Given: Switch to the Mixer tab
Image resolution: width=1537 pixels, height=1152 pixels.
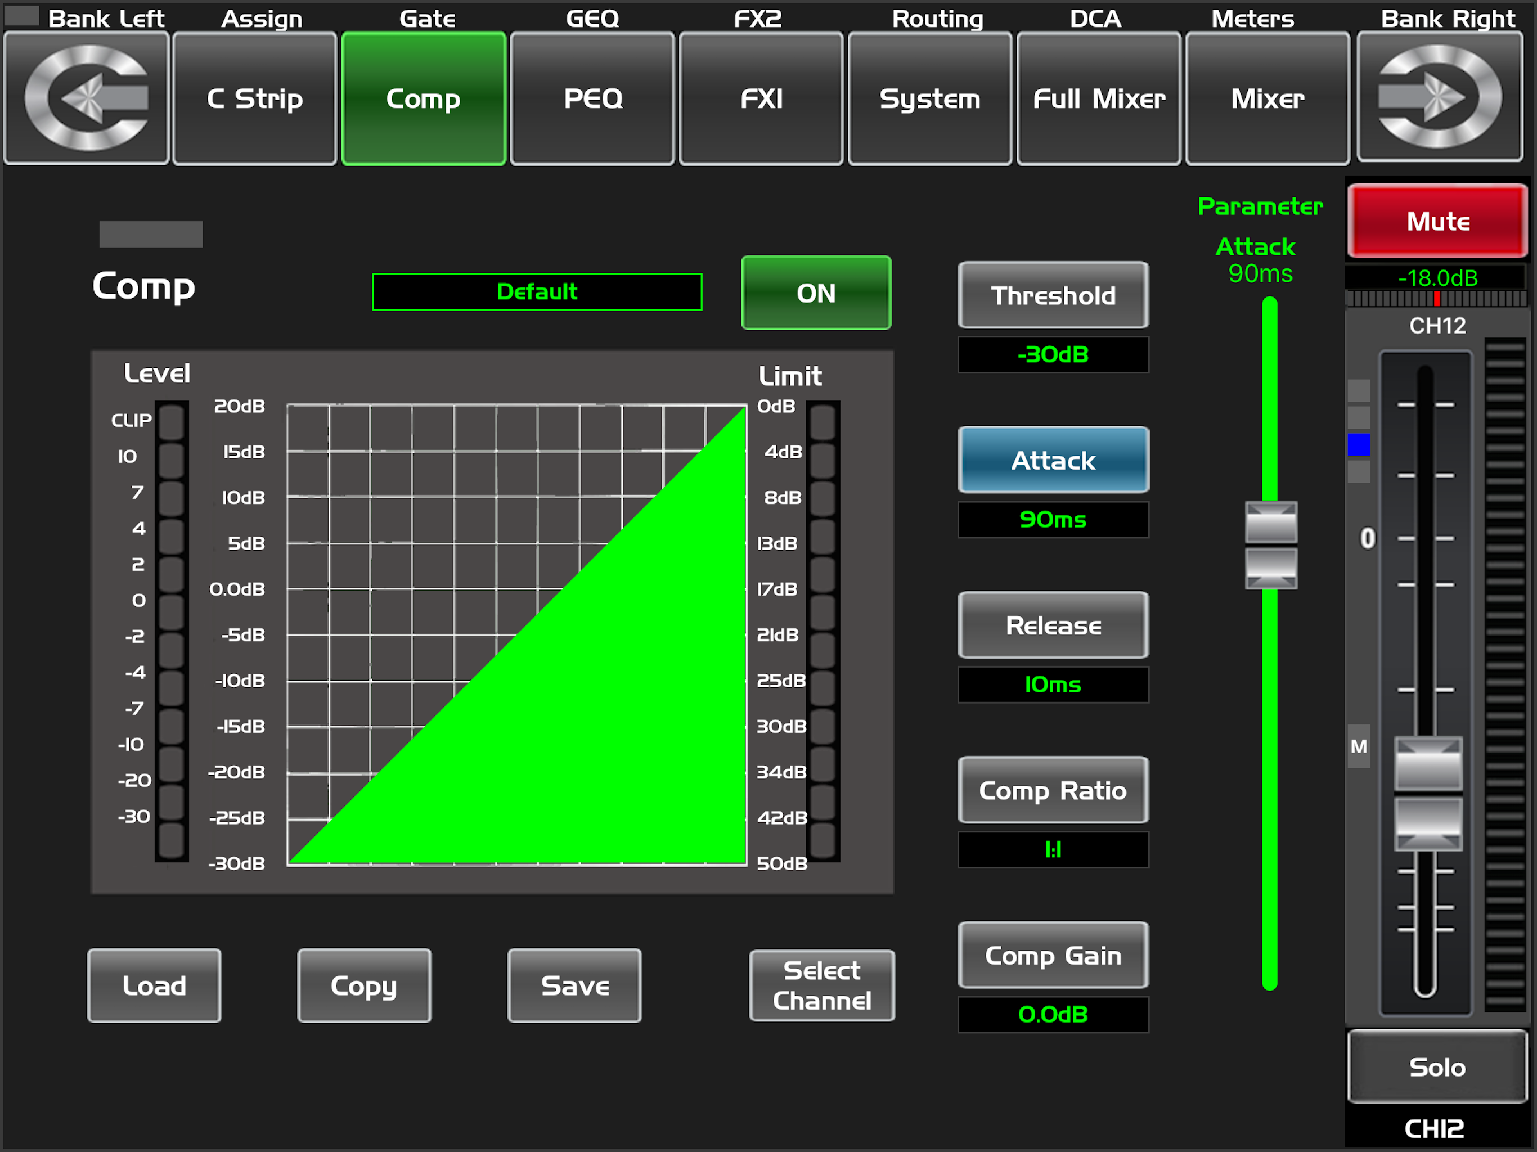Looking at the screenshot, I should [x=1268, y=98].
